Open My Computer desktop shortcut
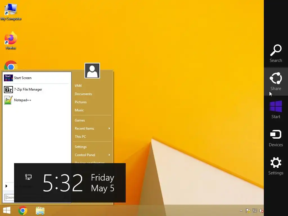Image resolution: width=288 pixels, height=216 pixels. pos(11,12)
